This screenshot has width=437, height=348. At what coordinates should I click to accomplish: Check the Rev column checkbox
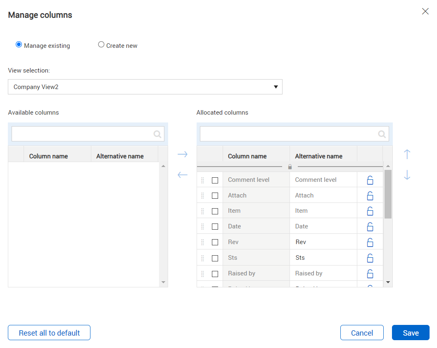click(x=215, y=242)
